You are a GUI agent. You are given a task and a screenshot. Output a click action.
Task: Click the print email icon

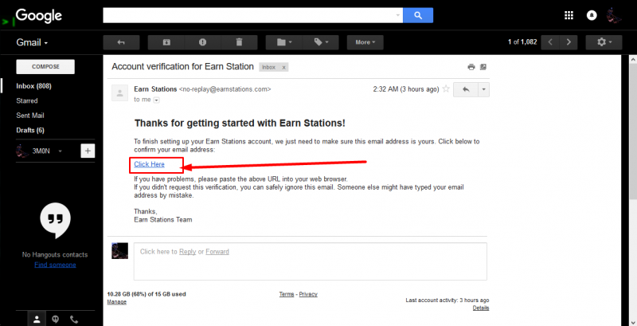click(471, 67)
